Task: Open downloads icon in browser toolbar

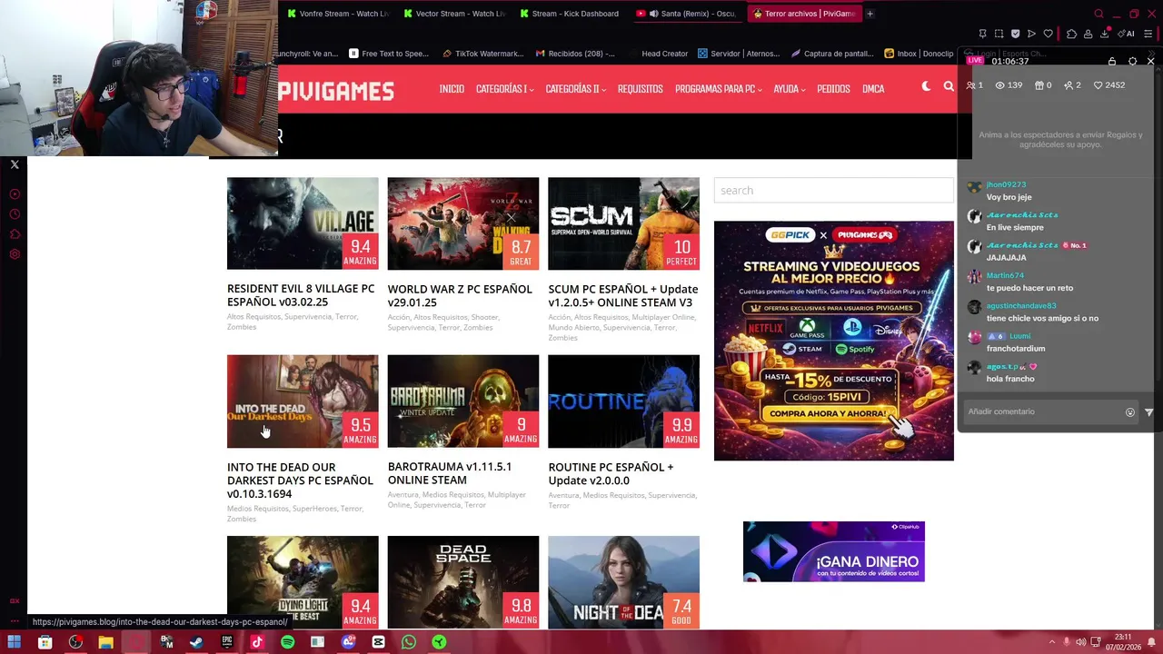Action: coord(1105,34)
